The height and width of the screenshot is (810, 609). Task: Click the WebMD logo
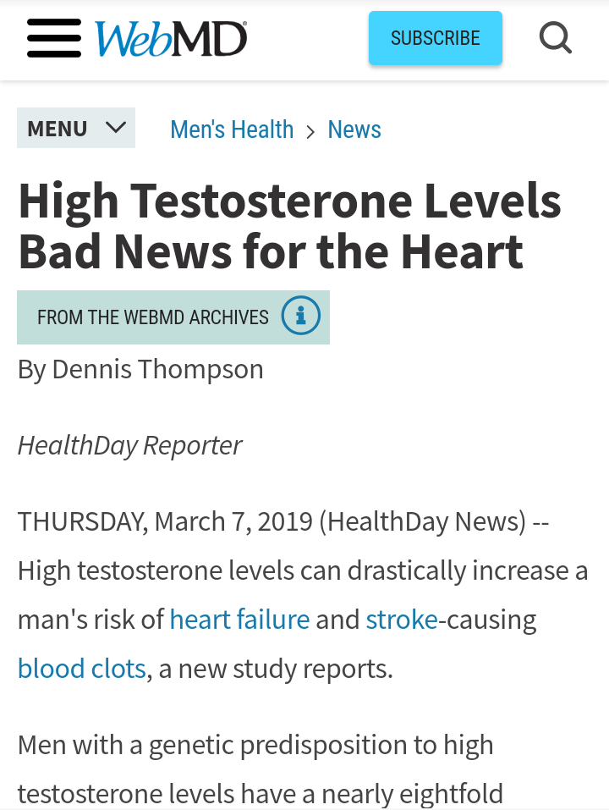tap(171, 39)
